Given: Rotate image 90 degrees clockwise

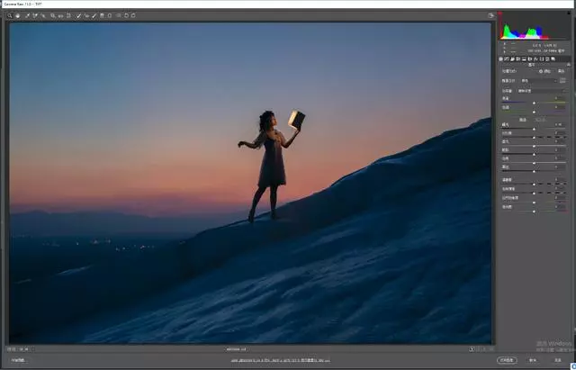Looking at the screenshot, I should (x=133, y=16).
